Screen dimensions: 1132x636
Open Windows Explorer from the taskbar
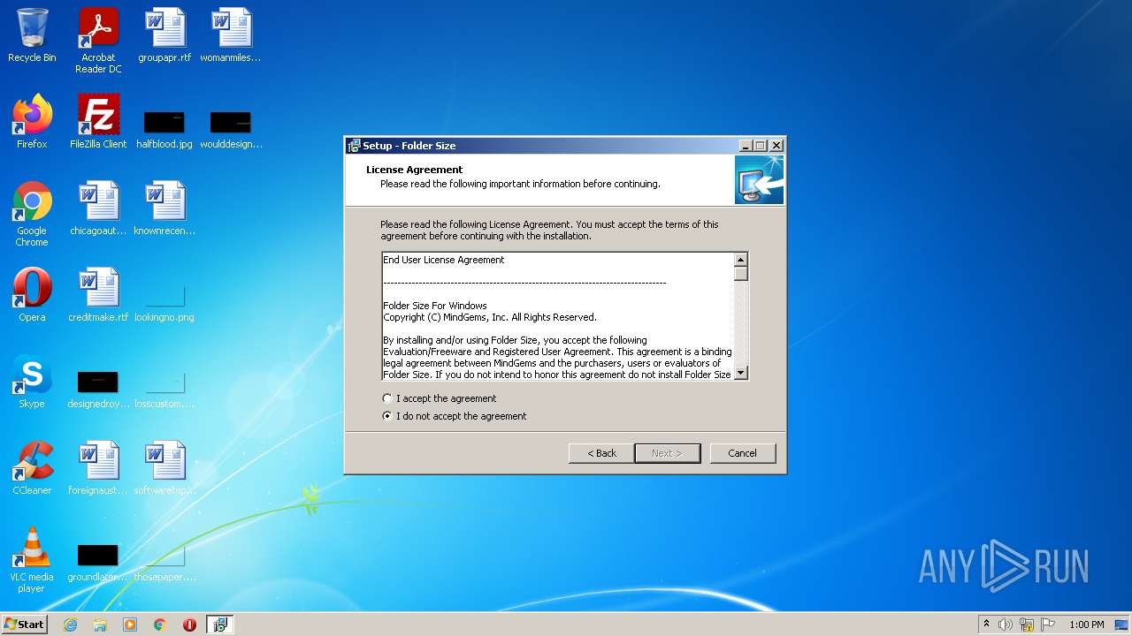[100, 625]
